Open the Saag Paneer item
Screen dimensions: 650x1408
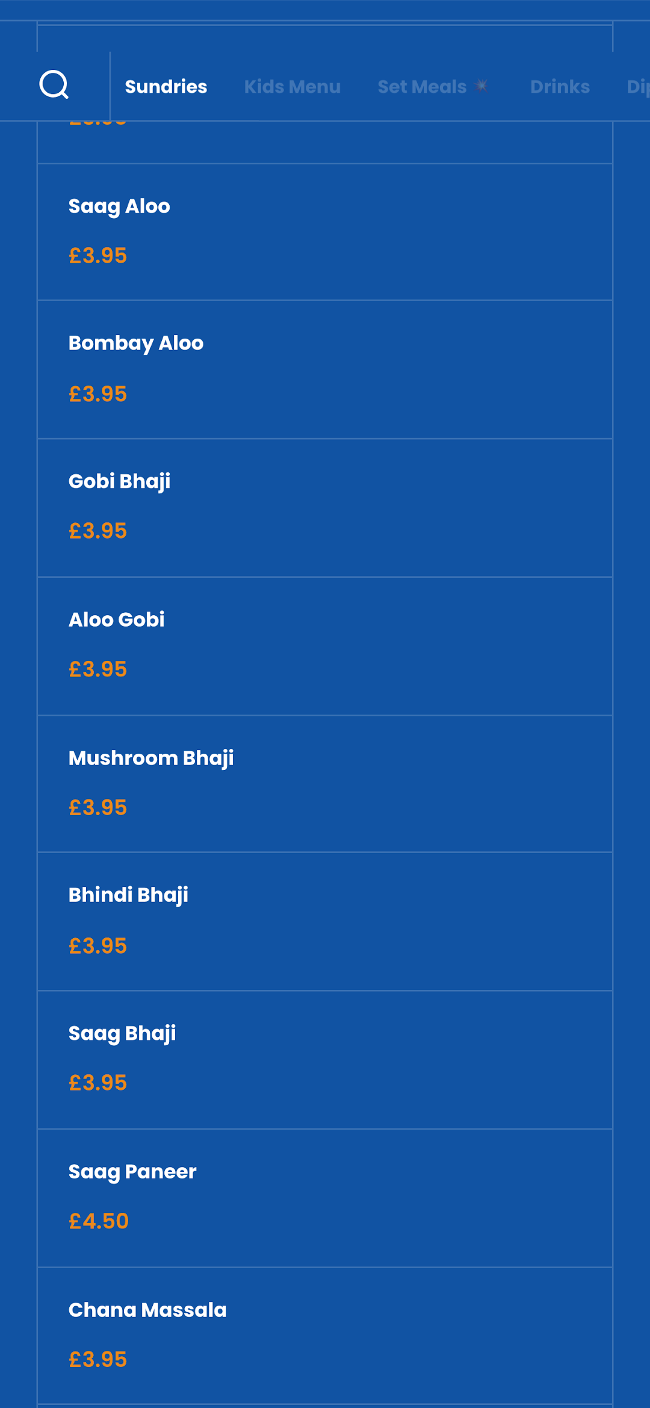325,1198
